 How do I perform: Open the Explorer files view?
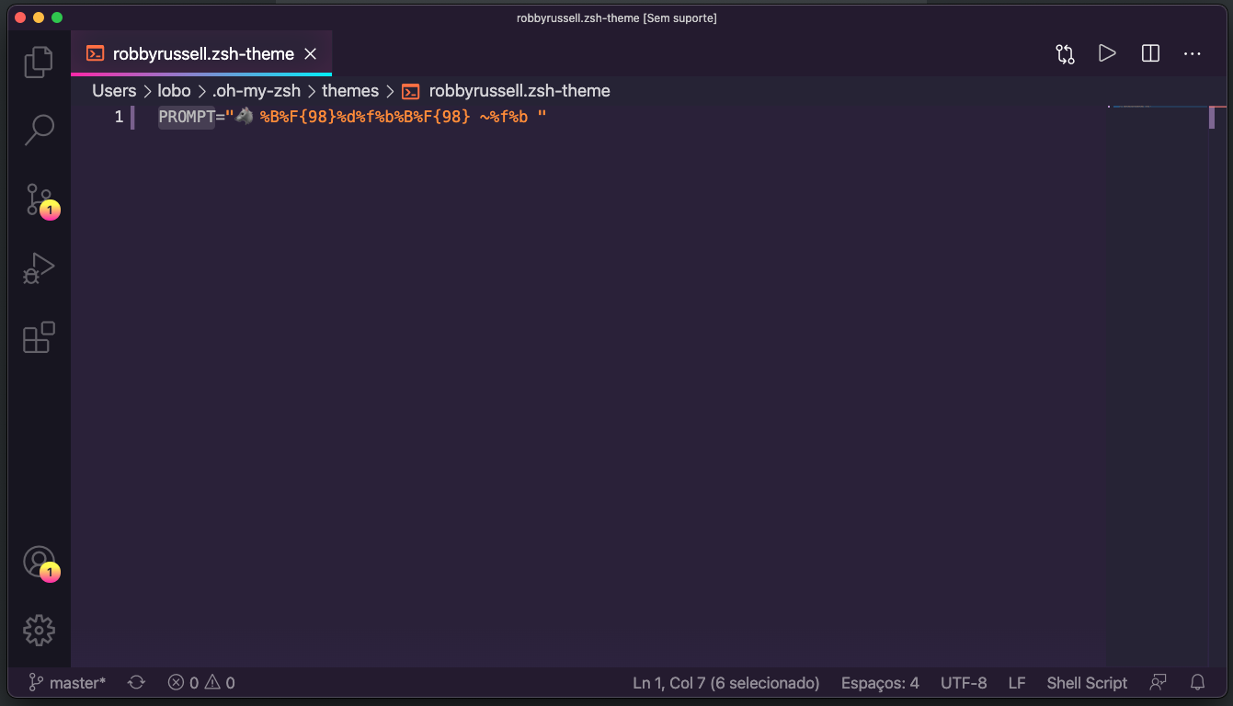pyautogui.click(x=39, y=62)
